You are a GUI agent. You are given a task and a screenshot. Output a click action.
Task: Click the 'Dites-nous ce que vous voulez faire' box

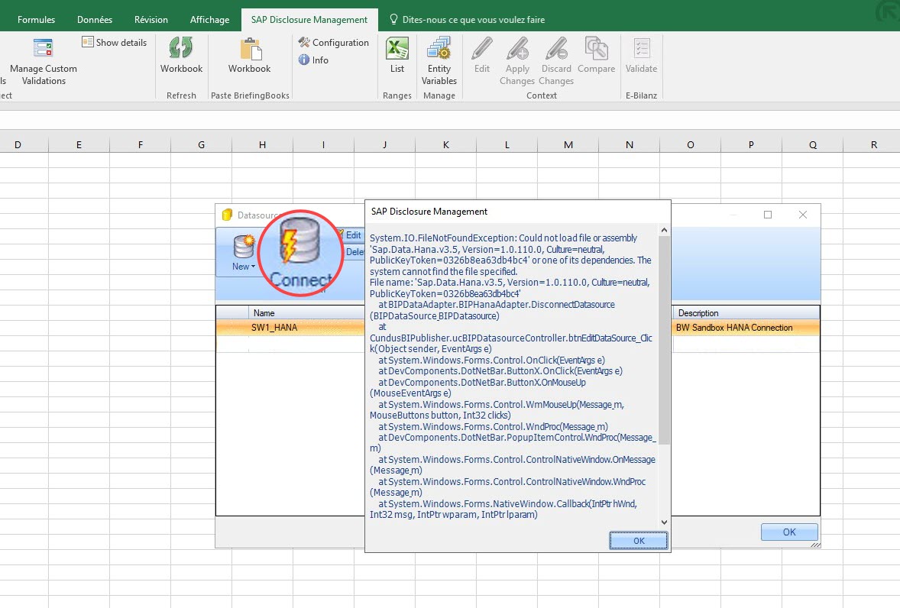click(x=474, y=20)
